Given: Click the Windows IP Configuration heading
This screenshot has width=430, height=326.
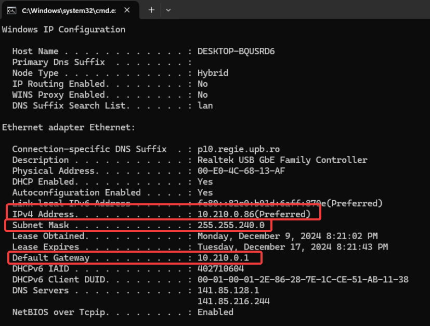Looking at the screenshot, I should (63, 30).
